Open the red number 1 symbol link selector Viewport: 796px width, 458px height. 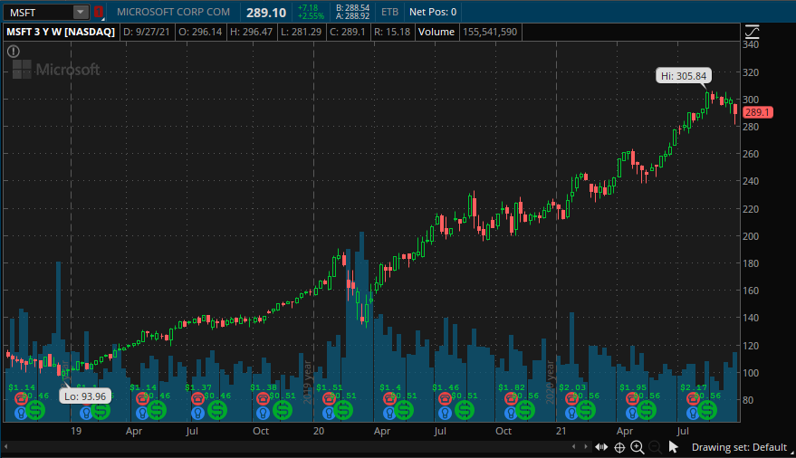click(98, 12)
